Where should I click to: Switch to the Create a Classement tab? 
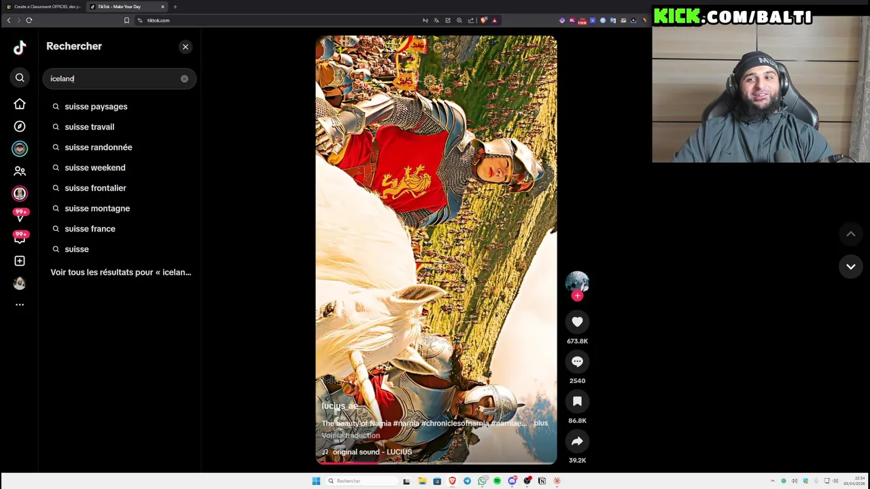coord(43,7)
